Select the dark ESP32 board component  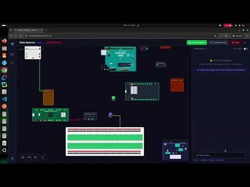tap(142, 91)
